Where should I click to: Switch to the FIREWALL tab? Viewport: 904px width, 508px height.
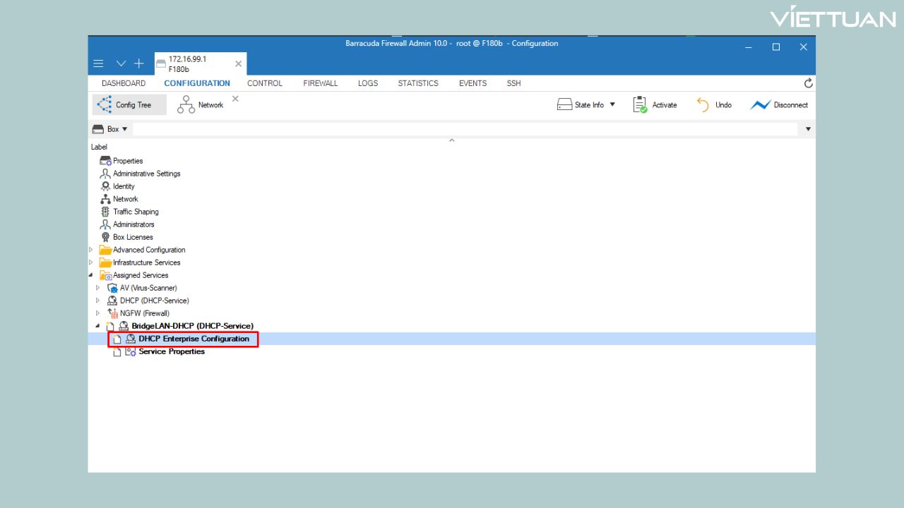321,83
